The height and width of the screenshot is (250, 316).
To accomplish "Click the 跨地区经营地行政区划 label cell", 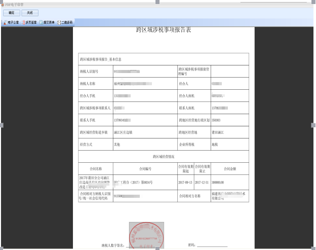I will pyautogui.click(x=194, y=120).
